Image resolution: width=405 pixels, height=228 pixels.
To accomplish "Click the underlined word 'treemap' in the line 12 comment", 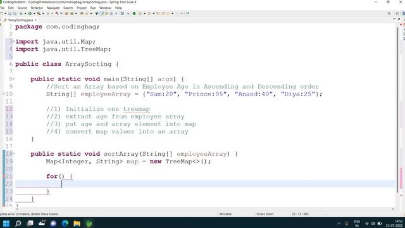I will click(x=137, y=109).
